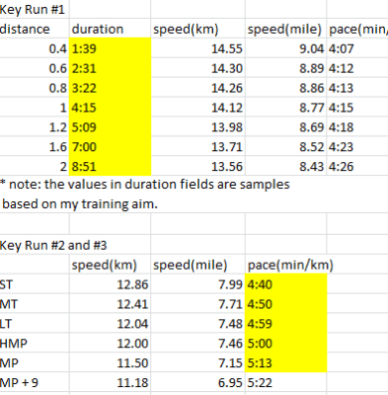388x395 pixels.
Task: Click the 'ST' row label cell
Action: click(35, 283)
